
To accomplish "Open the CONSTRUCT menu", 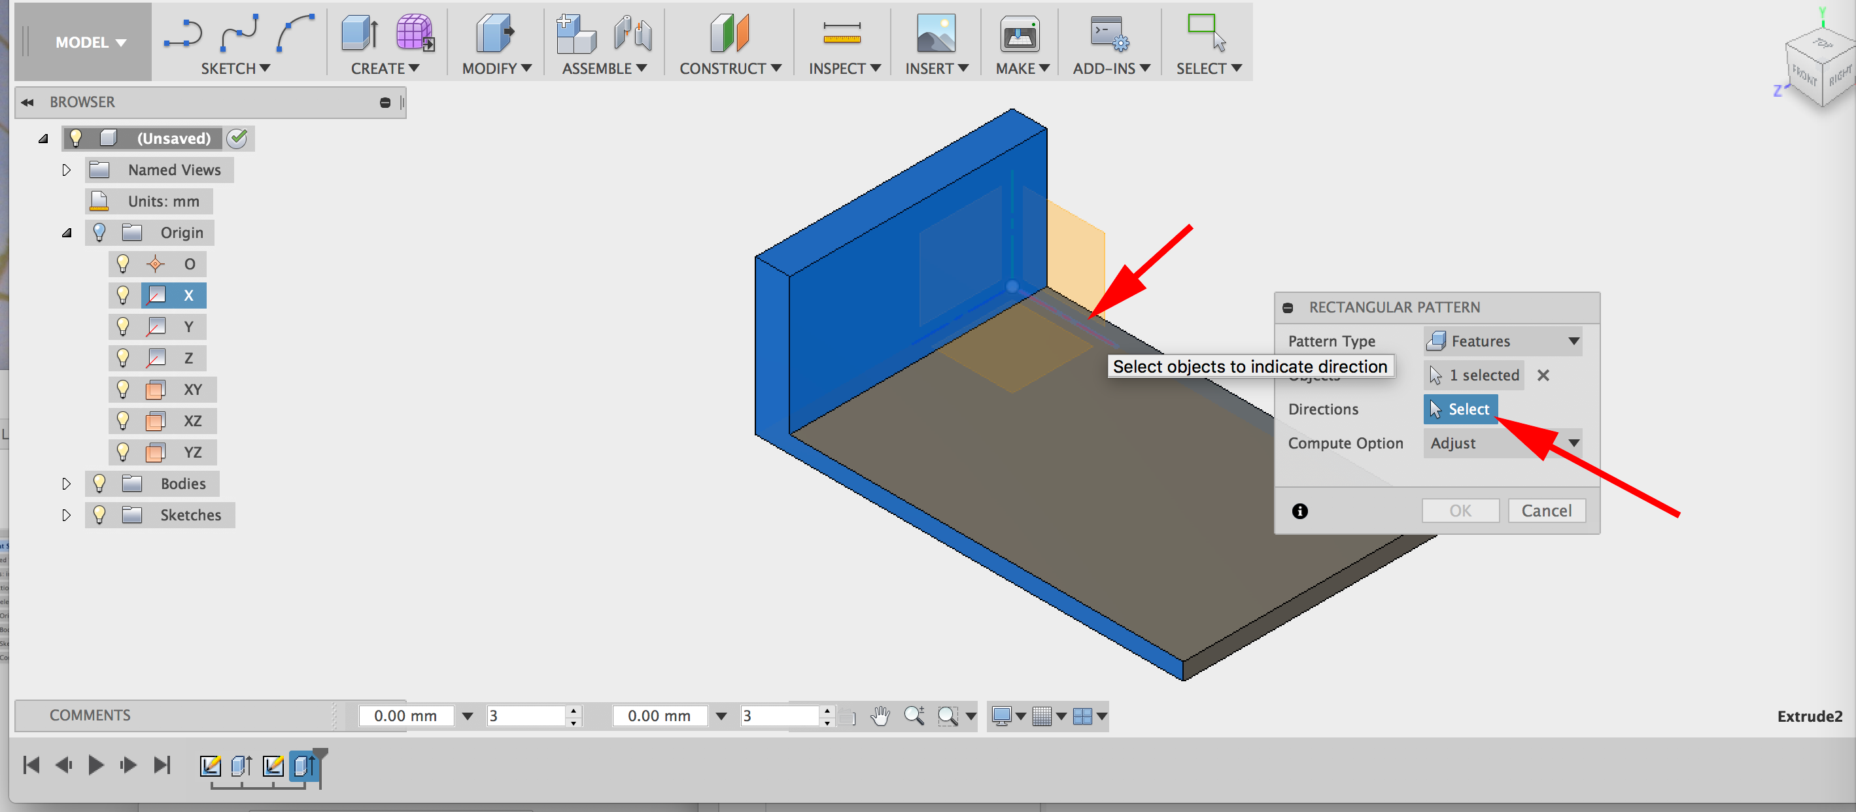I will coord(730,69).
